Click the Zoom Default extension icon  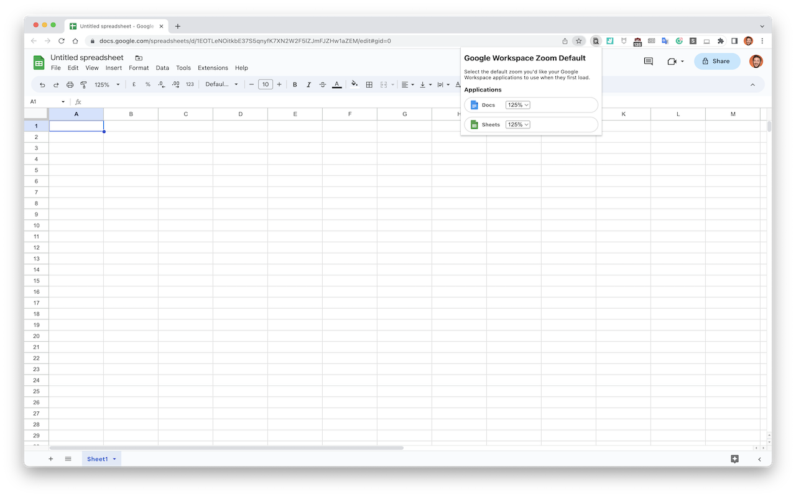point(596,41)
